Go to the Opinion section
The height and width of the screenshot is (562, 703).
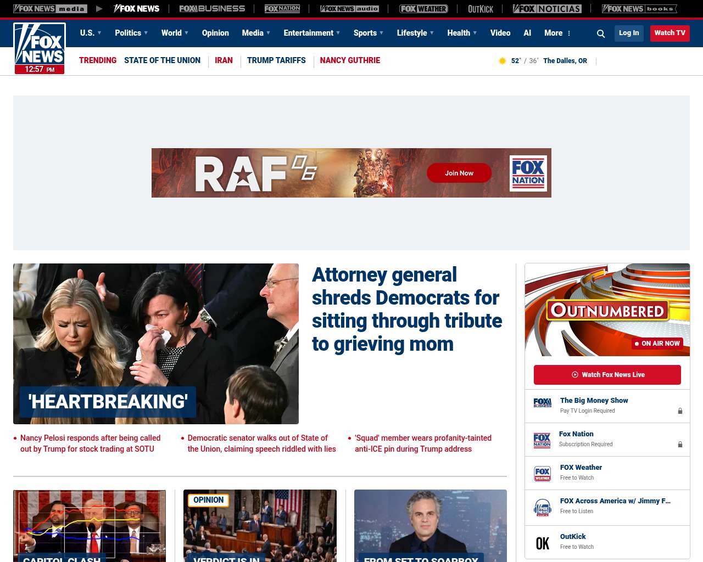click(215, 33)
